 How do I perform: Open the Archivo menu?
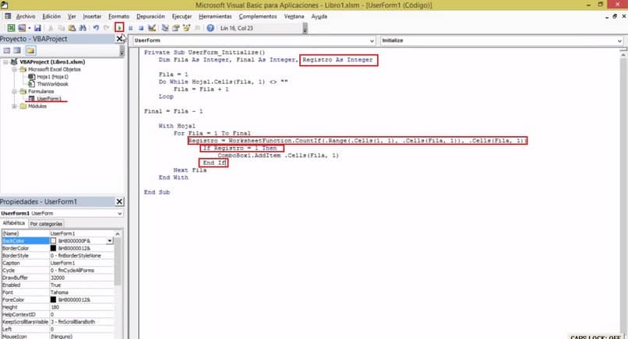pos(26,16)
